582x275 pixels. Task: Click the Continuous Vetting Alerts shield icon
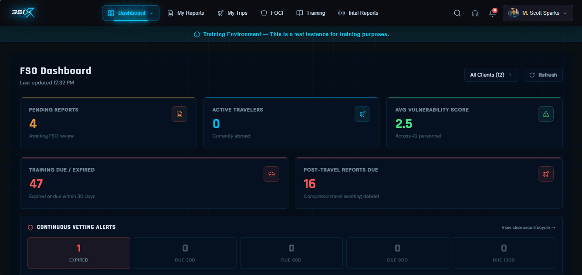click(x=30, y=227)
